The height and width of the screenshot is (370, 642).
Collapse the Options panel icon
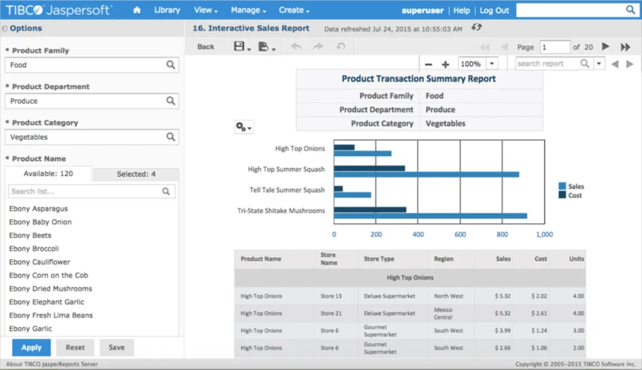[x=4, y=28]
